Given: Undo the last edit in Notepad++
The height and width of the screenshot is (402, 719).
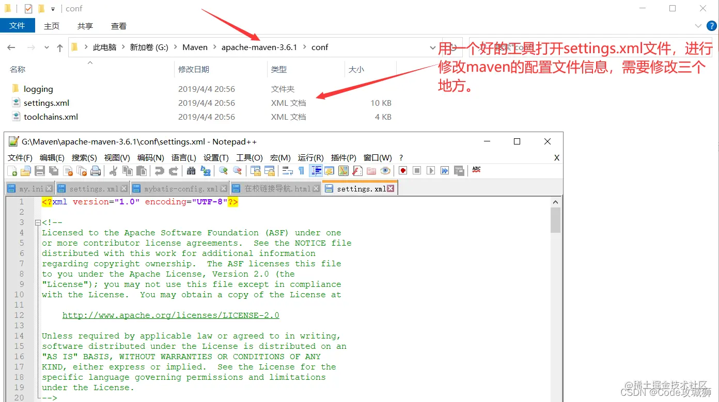Looking at the screenshot, I should [160, 170].
